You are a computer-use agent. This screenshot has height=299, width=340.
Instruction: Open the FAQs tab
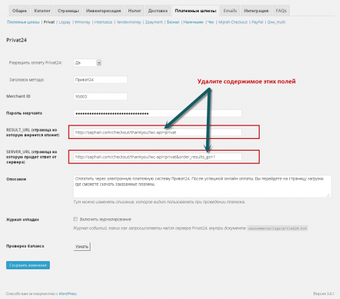point(281,11)
